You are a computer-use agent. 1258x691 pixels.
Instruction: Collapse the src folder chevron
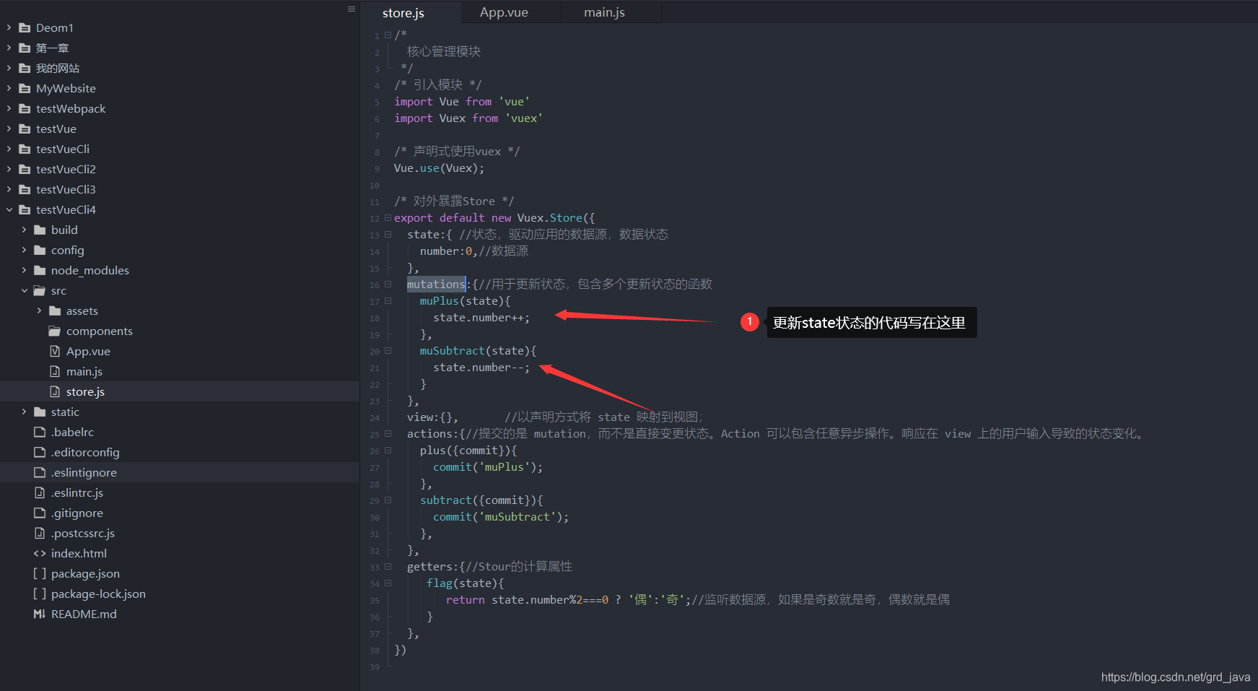pyautogui.click(x=25, y=290)
